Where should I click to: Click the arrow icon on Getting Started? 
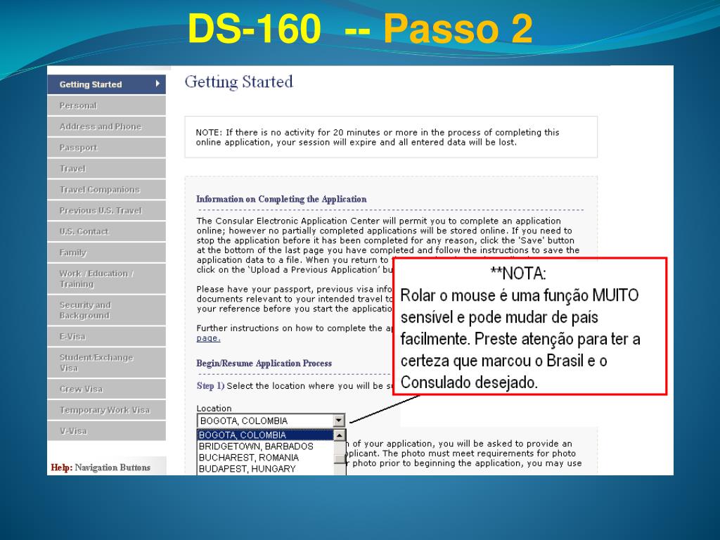[x=158, y=84]
